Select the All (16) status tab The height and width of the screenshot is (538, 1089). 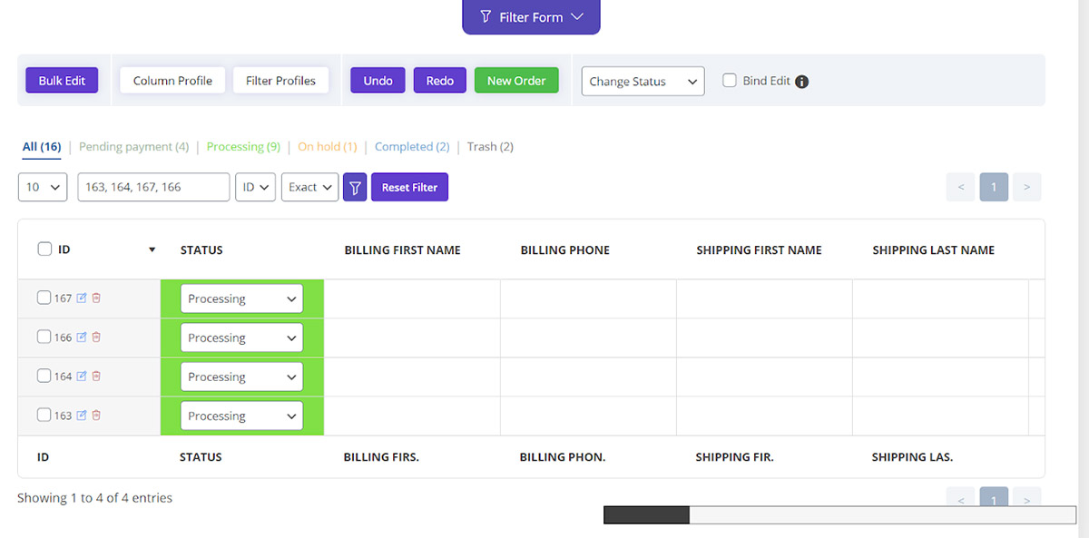(42, 146)
